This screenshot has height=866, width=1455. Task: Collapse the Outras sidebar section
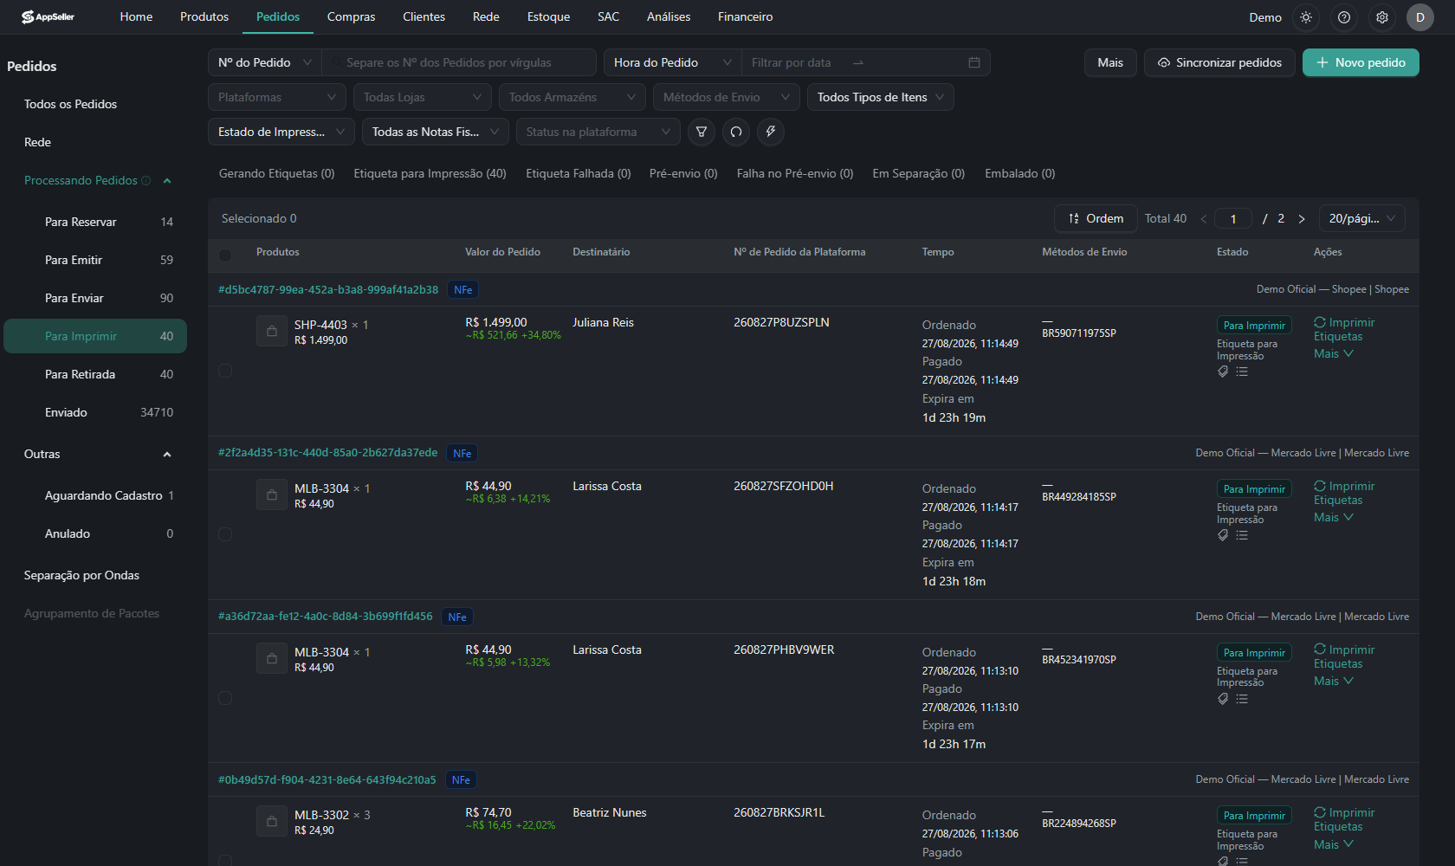(x=167, y=454)
